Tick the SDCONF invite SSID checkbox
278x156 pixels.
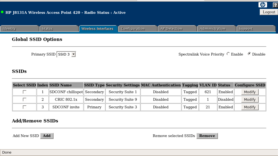tap(24, 107)
